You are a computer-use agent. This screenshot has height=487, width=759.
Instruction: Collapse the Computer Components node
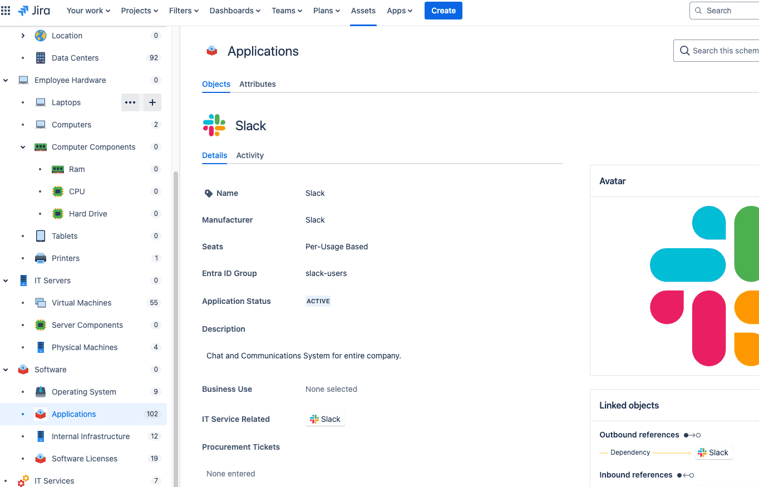pyautogui.click(x=23, y=147)
